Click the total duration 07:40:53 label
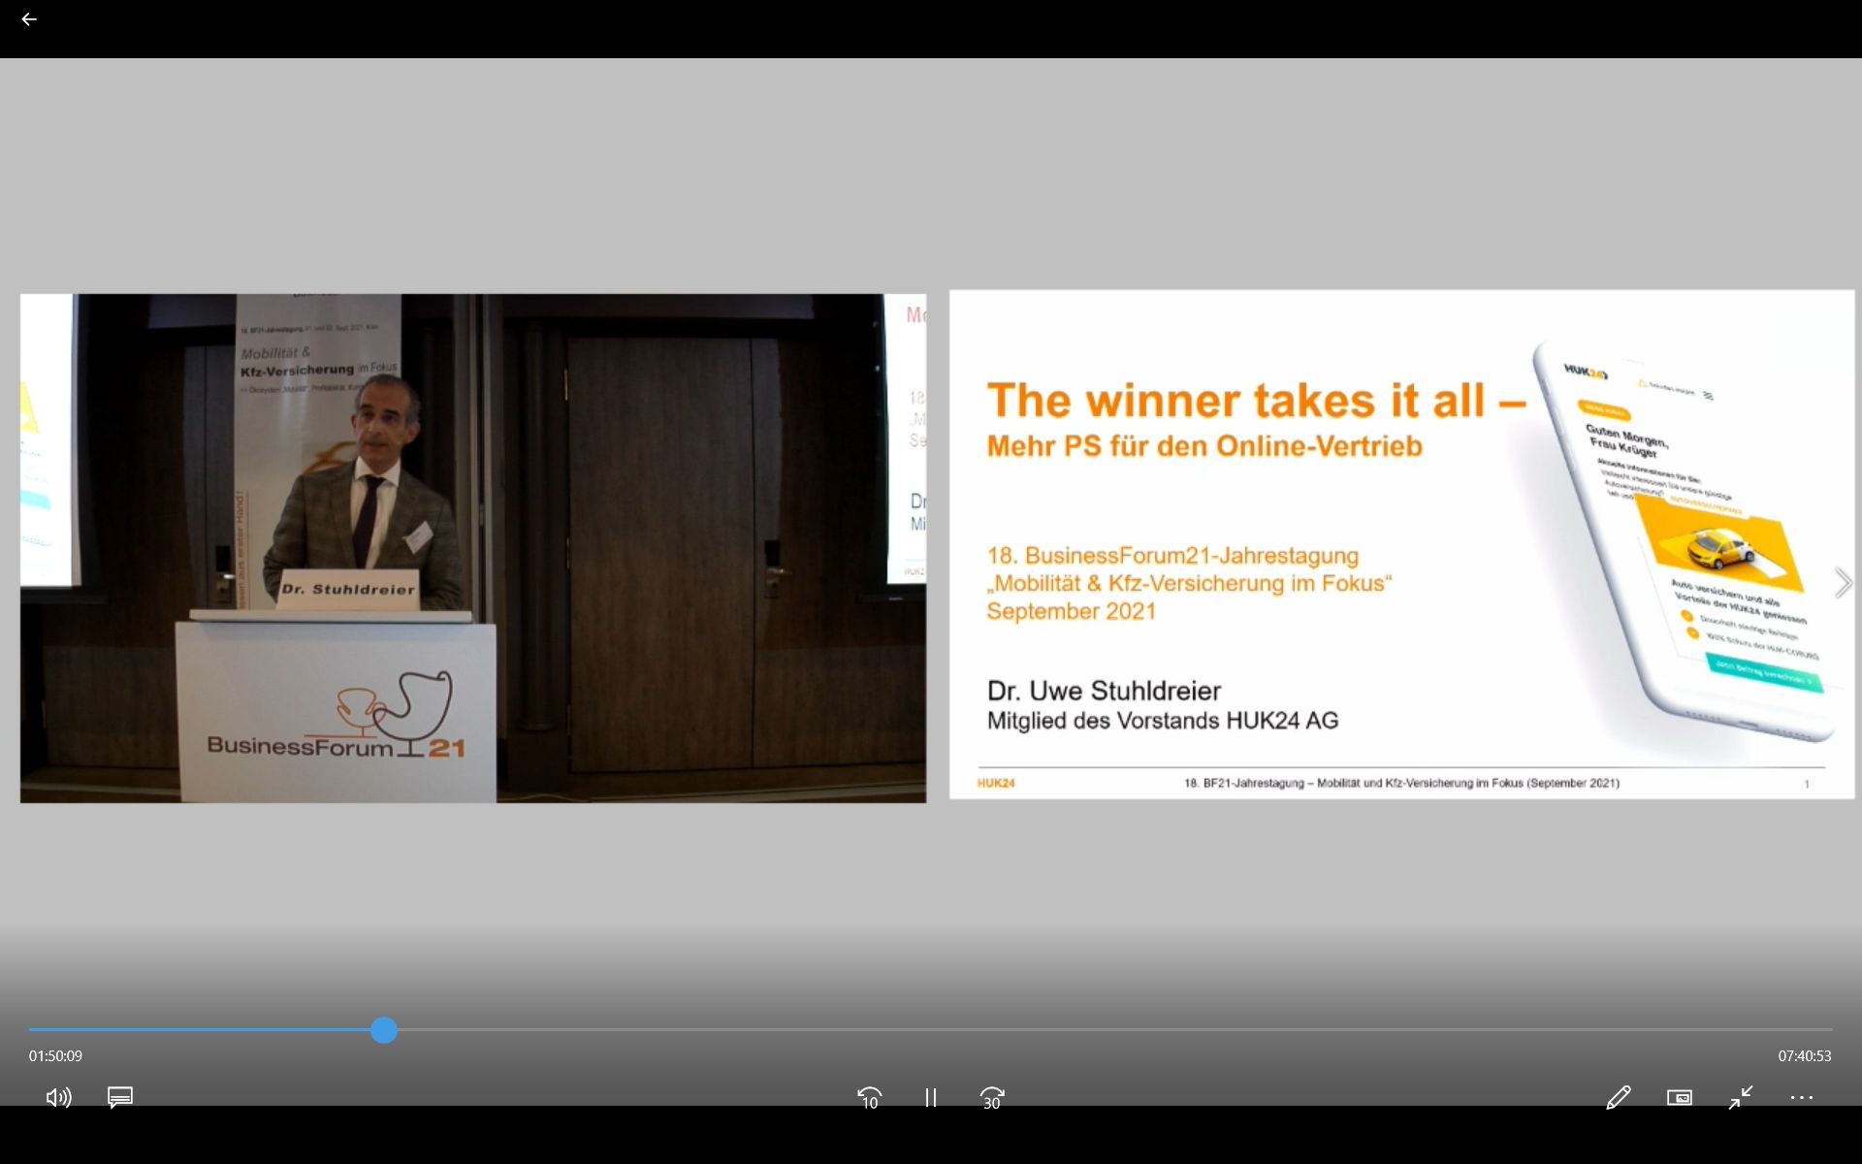The width and height of the screenshot is (1862, 1164). 1804,1055
